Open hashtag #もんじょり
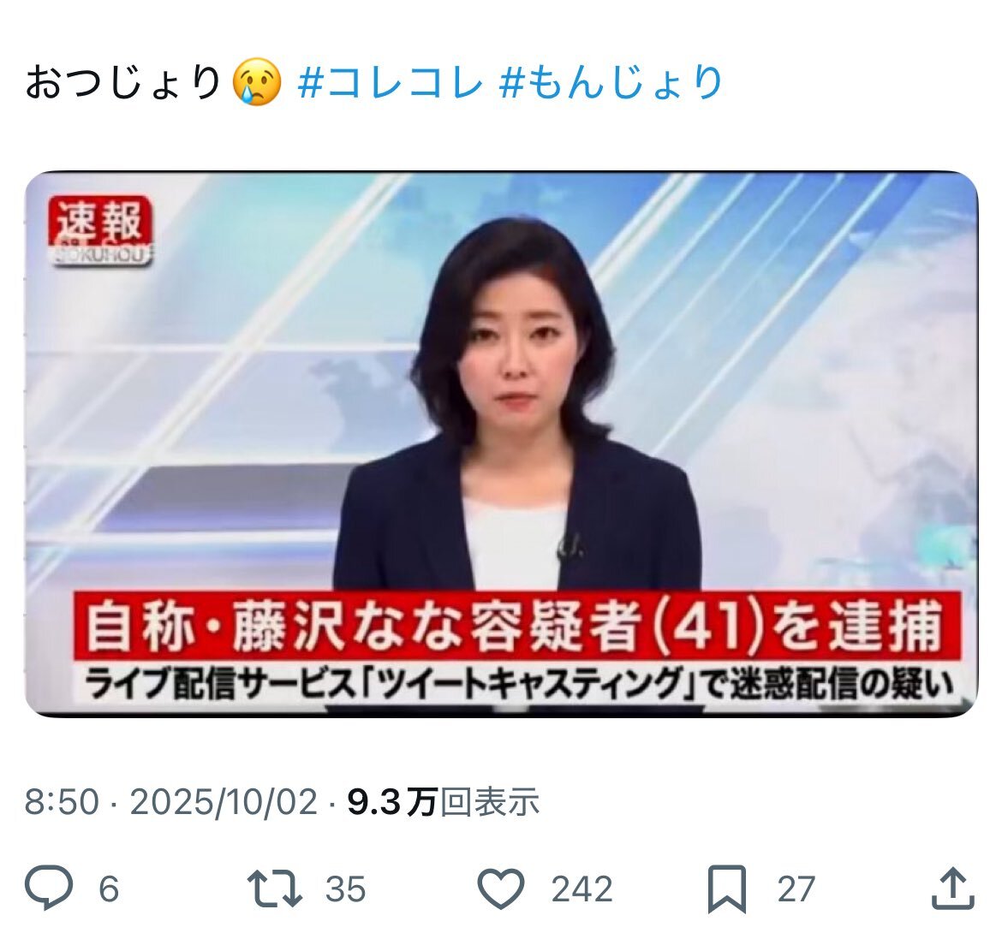Screen dimensions: 1002x951 (x=611, y=82)
